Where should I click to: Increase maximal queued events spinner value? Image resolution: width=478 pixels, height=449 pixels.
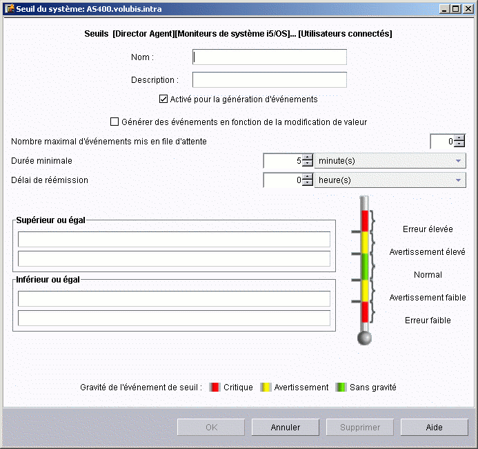[459, 138]
